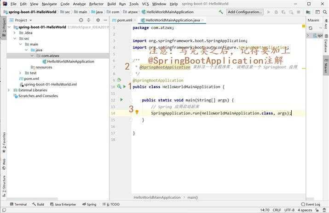The height and width of the screenshot is (213, 329).
Task: Click the yellow inspection indicator above the scrollbar
Action: (x=303, y=26)
